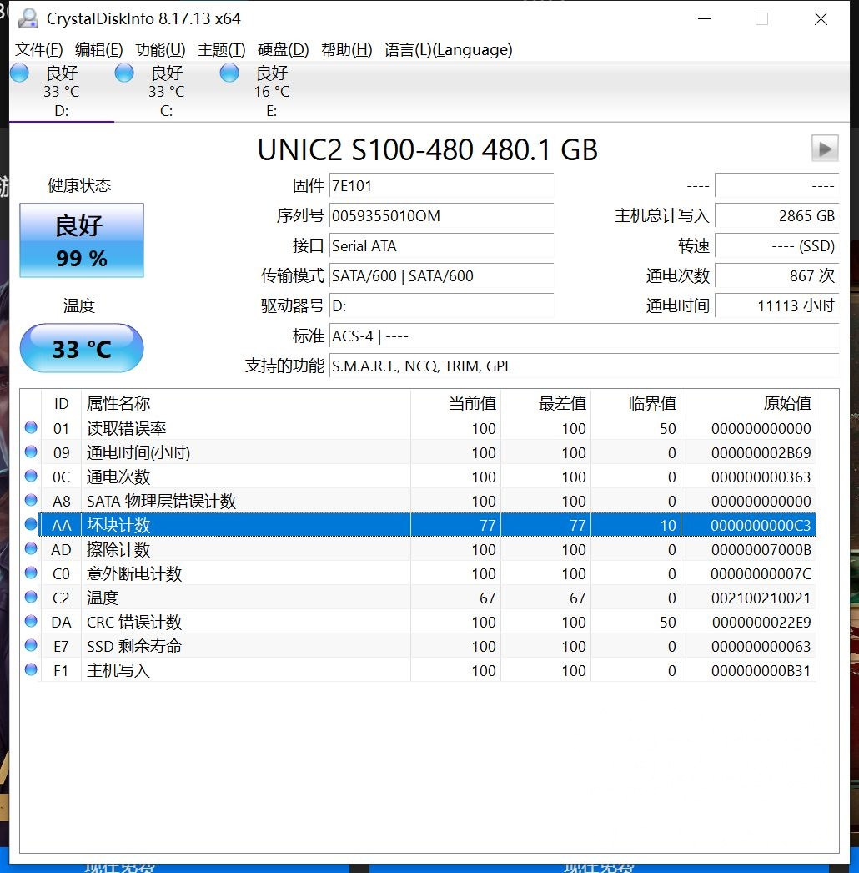
Task: Click the 序列号 value field
Action: tap(442, 216)
